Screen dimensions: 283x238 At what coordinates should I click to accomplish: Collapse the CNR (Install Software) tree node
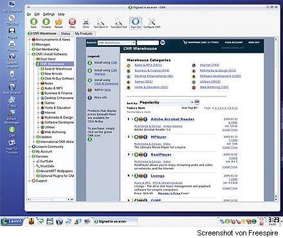tap(30, 54)
